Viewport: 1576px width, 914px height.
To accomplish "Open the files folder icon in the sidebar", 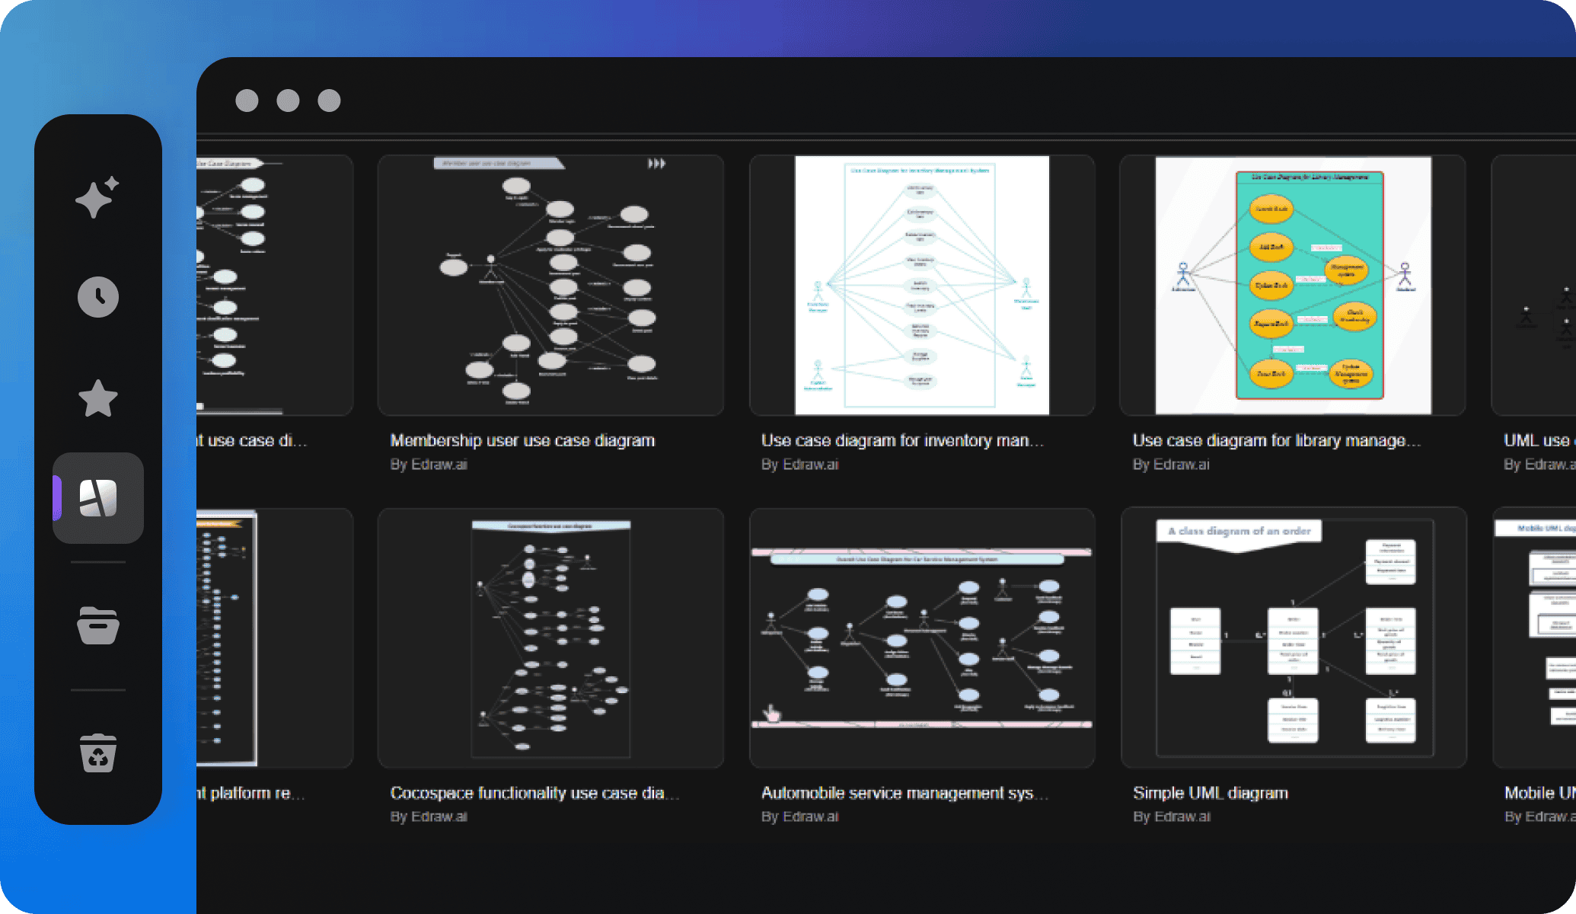I will [98, 625].
